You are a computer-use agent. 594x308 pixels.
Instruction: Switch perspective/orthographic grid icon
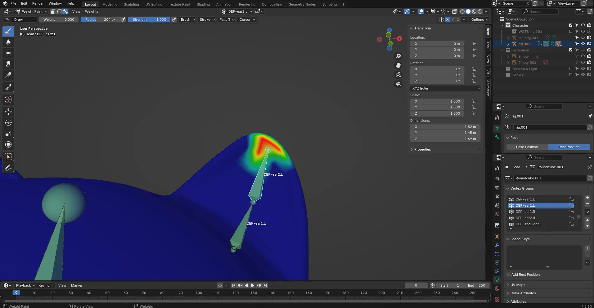point(398,84)
